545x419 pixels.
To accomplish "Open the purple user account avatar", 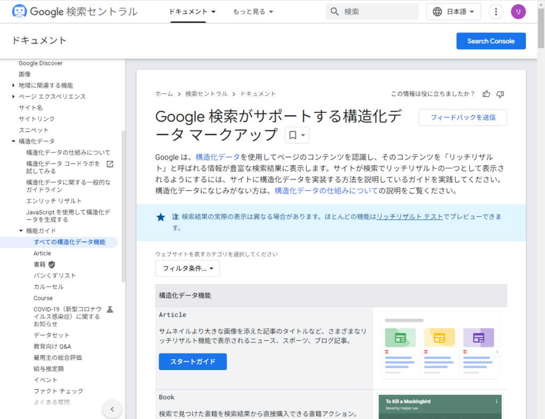I will [518, 12].
